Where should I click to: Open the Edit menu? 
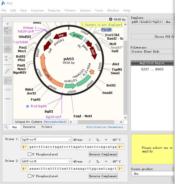pyautogui.click(x=13, y=10)
